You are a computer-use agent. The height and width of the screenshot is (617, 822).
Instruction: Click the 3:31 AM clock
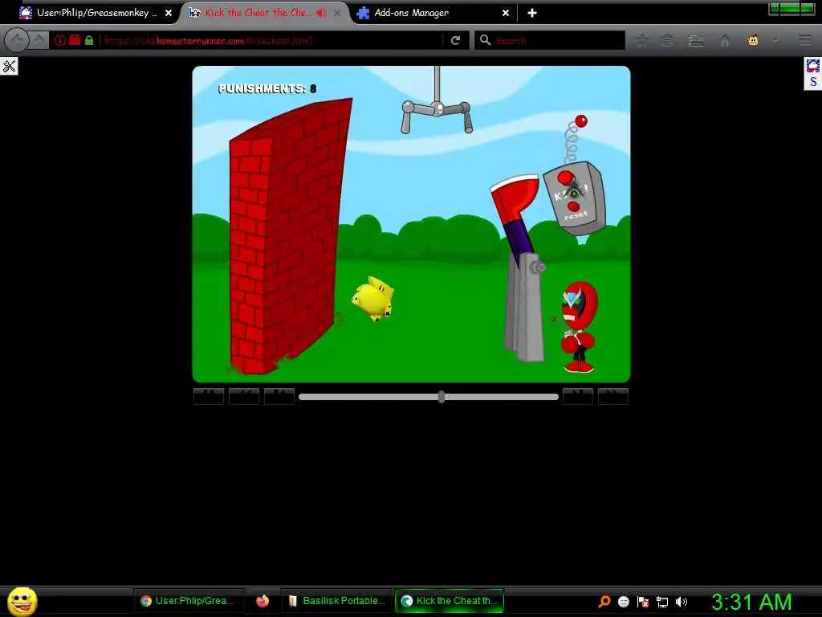[x=751, y=602]
